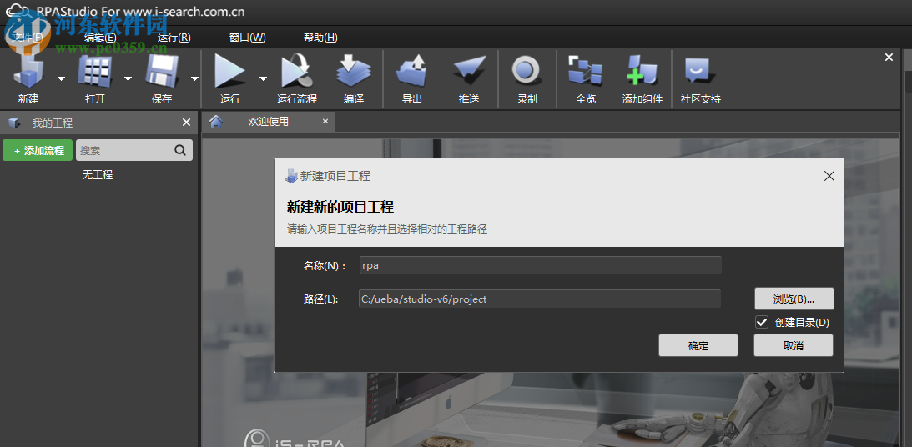The image size is (912, 447).
Task: Click the 推送 (Push) icon
Action: point(469,71)
